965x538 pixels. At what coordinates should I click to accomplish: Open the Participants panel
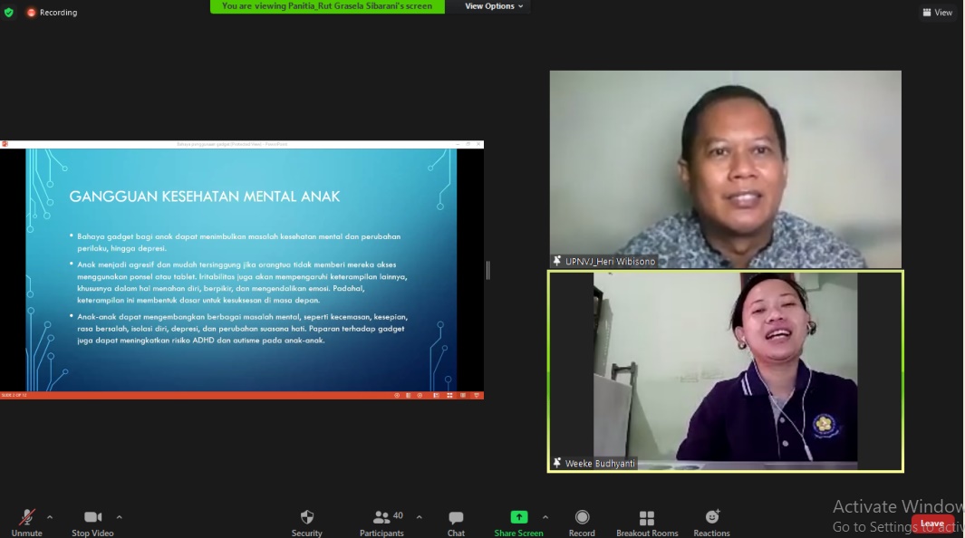point(382,519)
